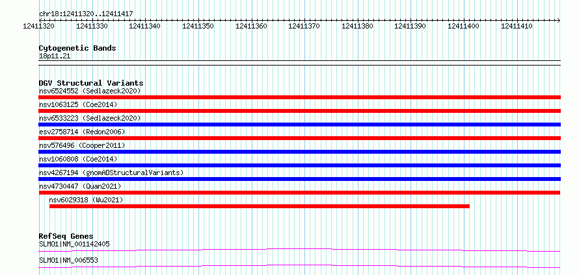Viewport: 579px width, 275px height.
Task: Click ruler coordinate 12411330
Action: coord(92,26)
